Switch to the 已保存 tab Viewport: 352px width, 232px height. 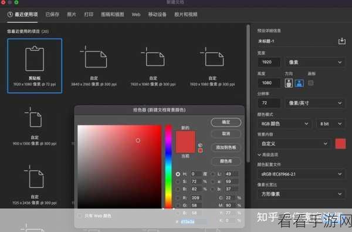(52, 15)
